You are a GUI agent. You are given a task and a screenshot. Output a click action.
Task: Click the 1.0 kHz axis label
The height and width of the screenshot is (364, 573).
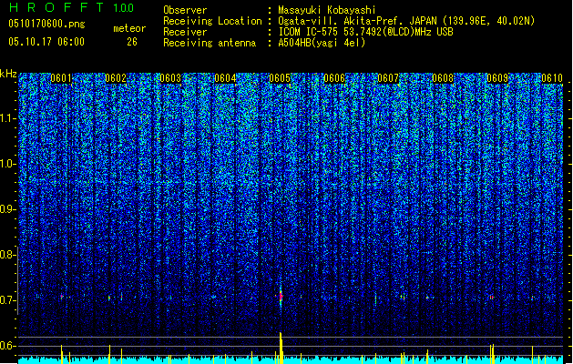[x=8, y=164]
